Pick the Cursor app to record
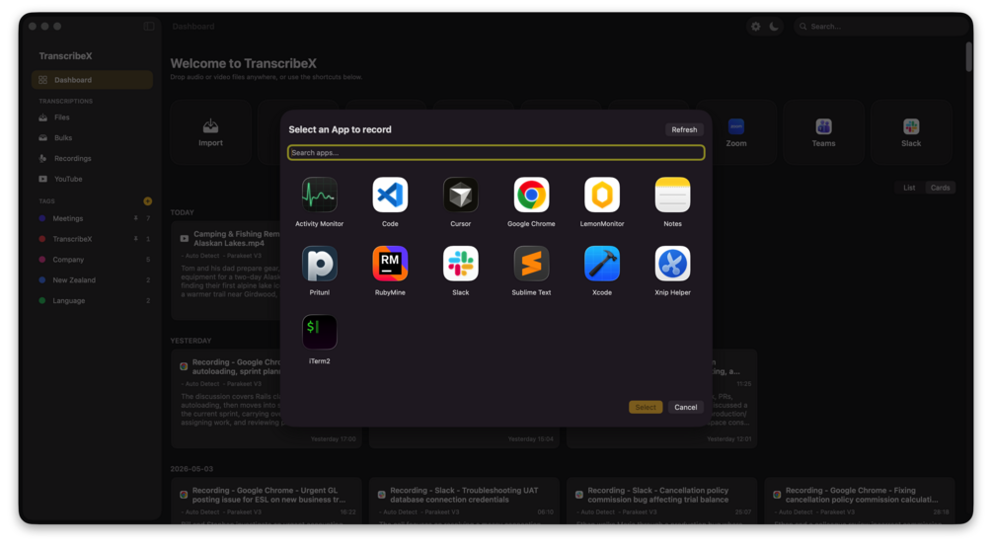Viewport: 992px width, 549px height. (x=461, y=195)
